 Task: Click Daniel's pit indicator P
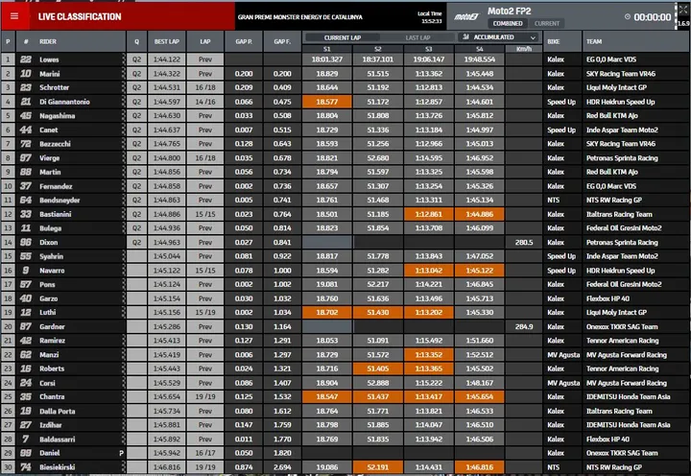point(121,453)
